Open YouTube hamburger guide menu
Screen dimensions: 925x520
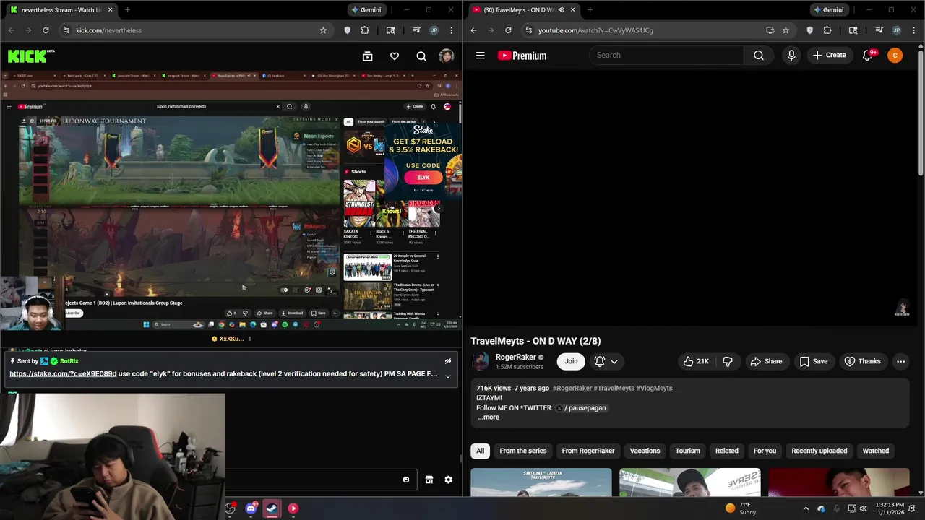point(480,56)
